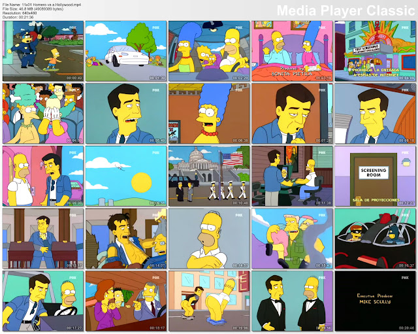Click the 'File Size: 46.8 MB' info line
This screenshot has height=334, width=418.
[x=33, y=8]
